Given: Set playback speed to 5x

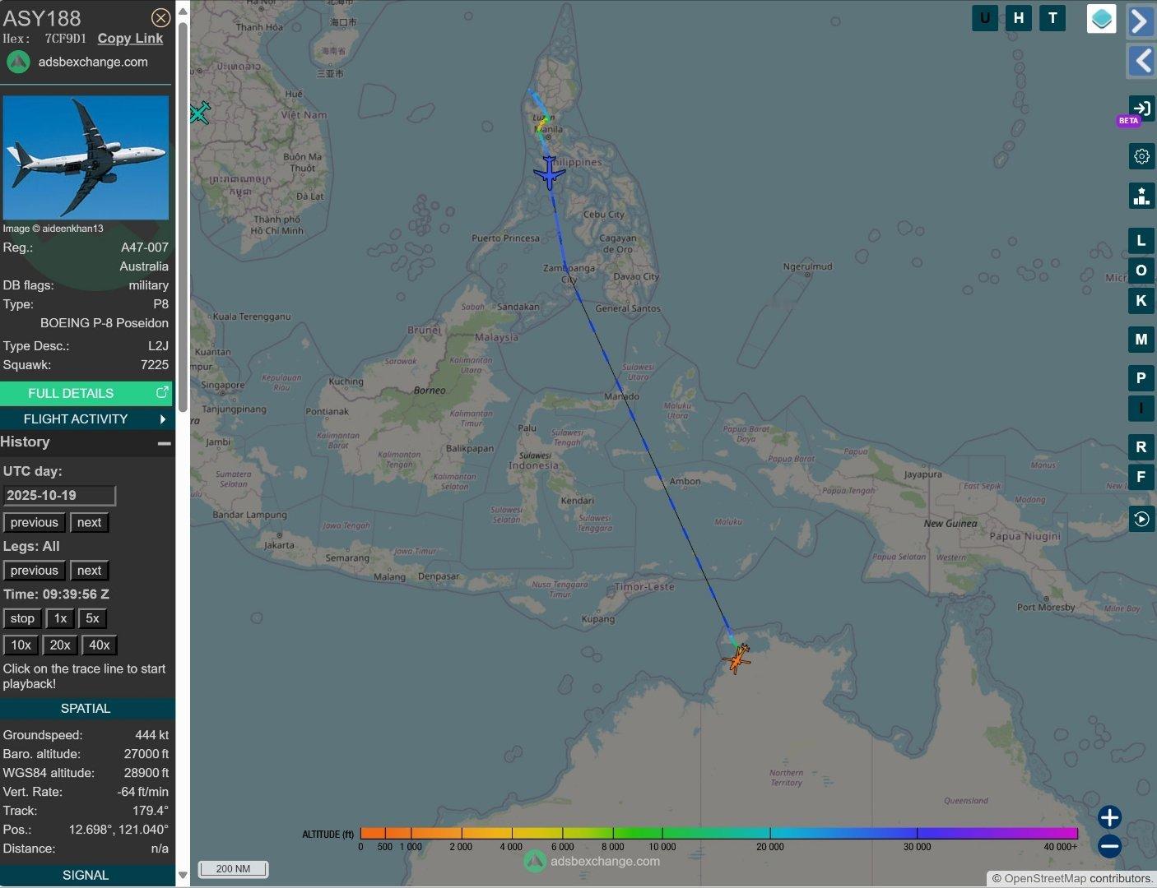Looking at the screenshot, I should pos(92,618).
